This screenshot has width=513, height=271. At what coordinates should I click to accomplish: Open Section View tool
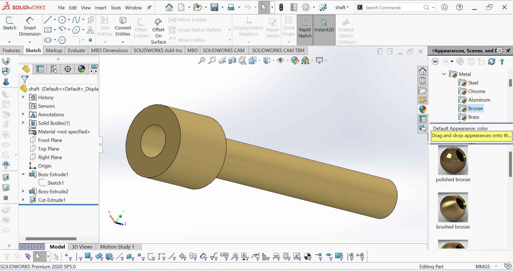tap(232, 61)
